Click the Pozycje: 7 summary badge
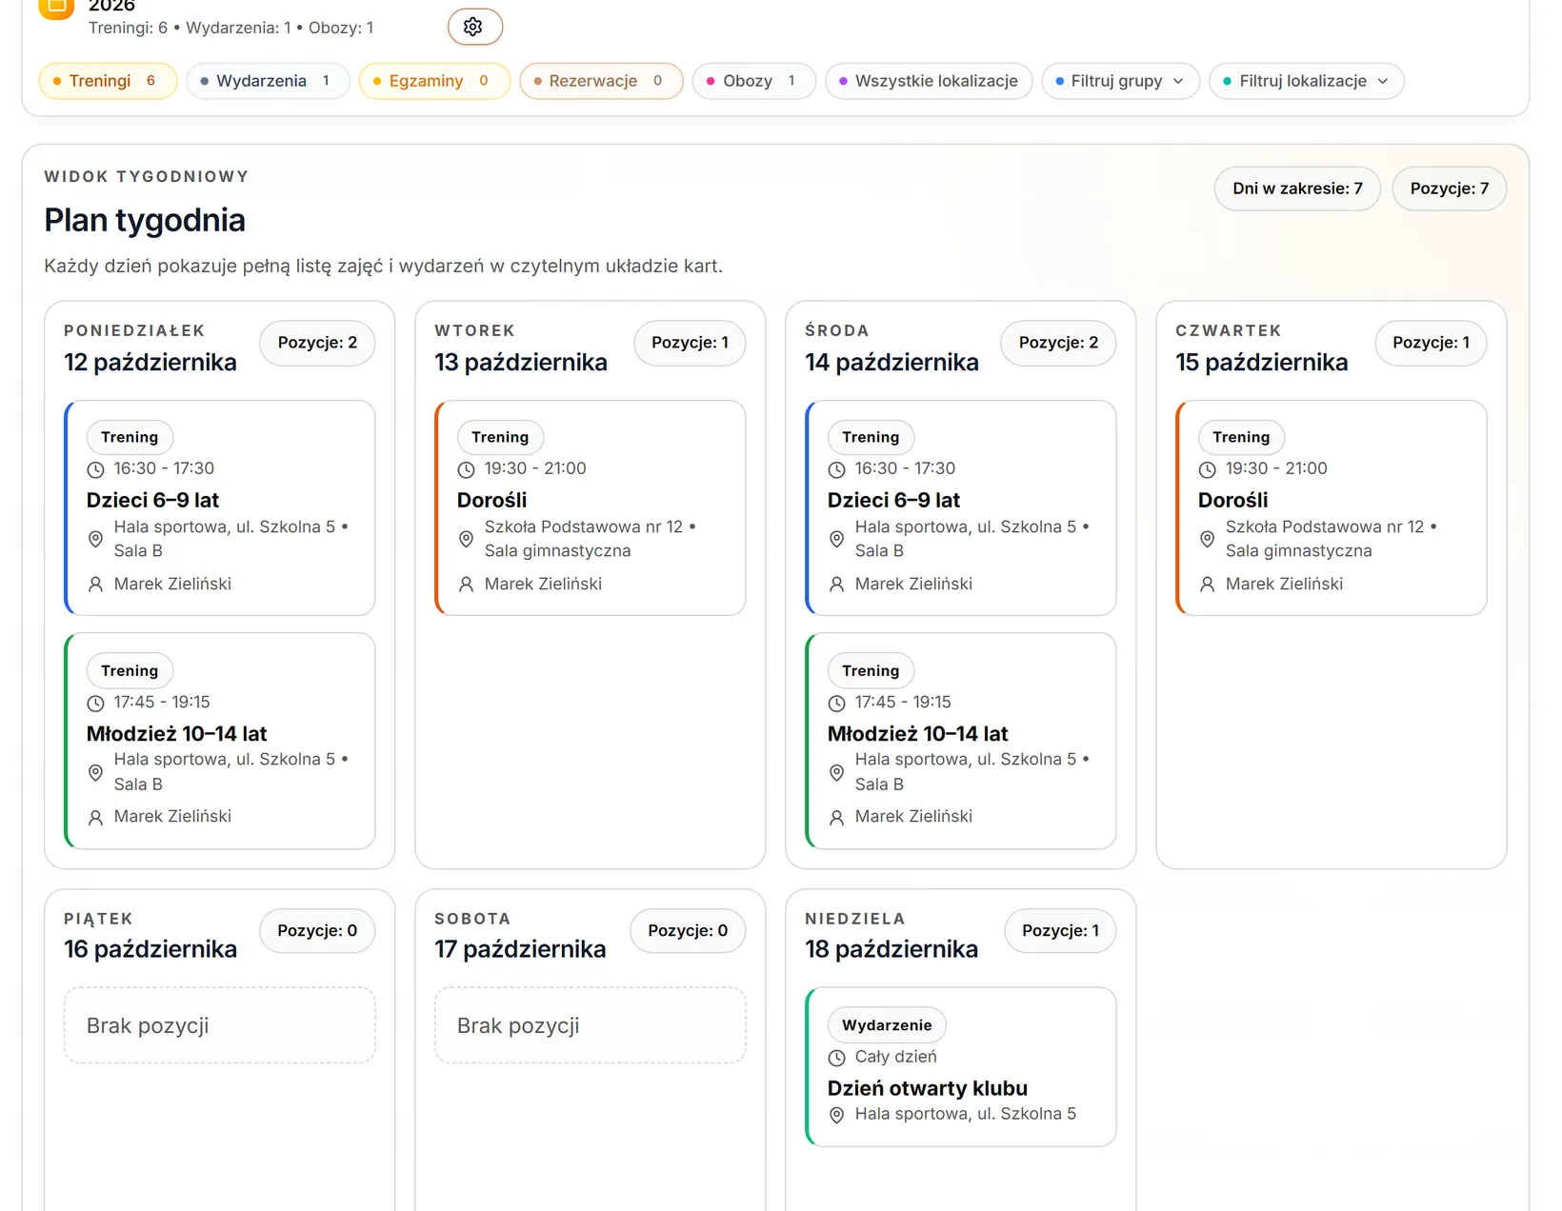The image size is (1562, 1211). click(1449, 189)
